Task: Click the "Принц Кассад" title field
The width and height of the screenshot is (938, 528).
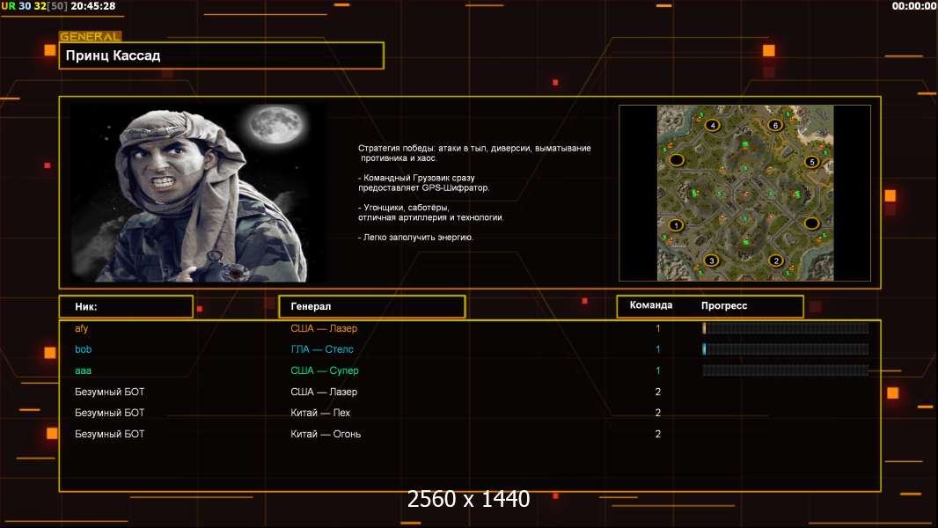Action: point(221,55)
